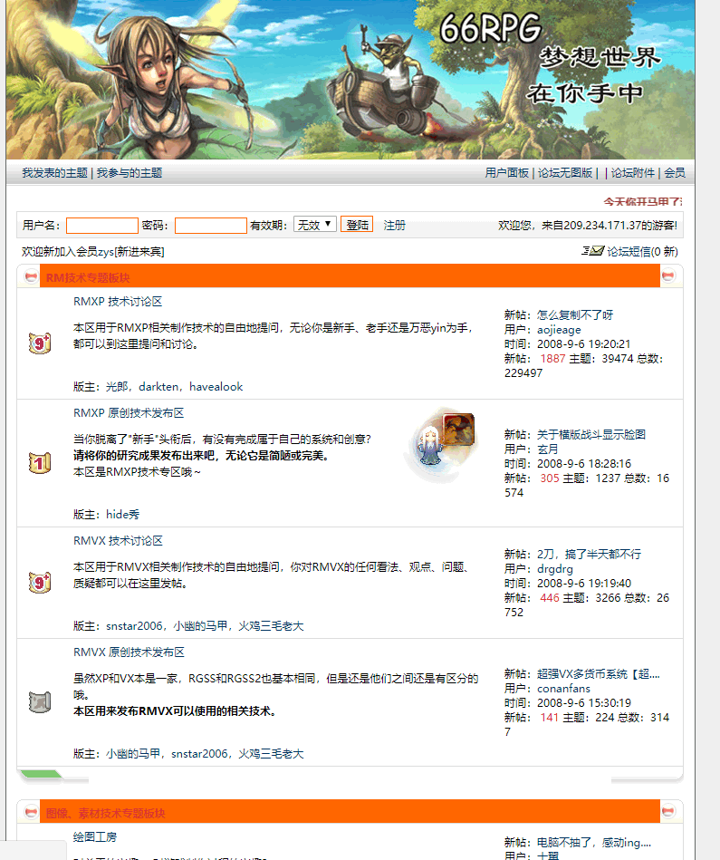
Task: Focus the 密码 input field
Action: point(211,226)
